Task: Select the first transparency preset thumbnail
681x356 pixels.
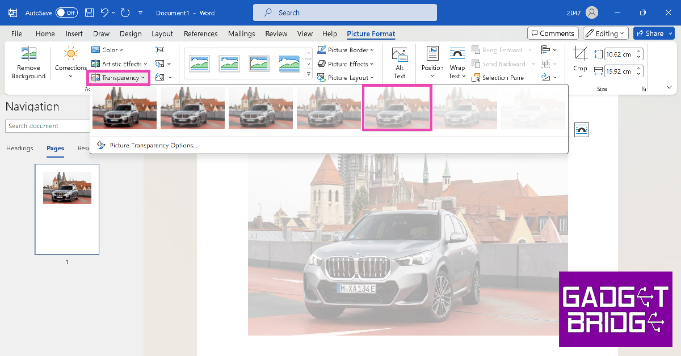Action: pyautogui.click(x=124, y=108)
